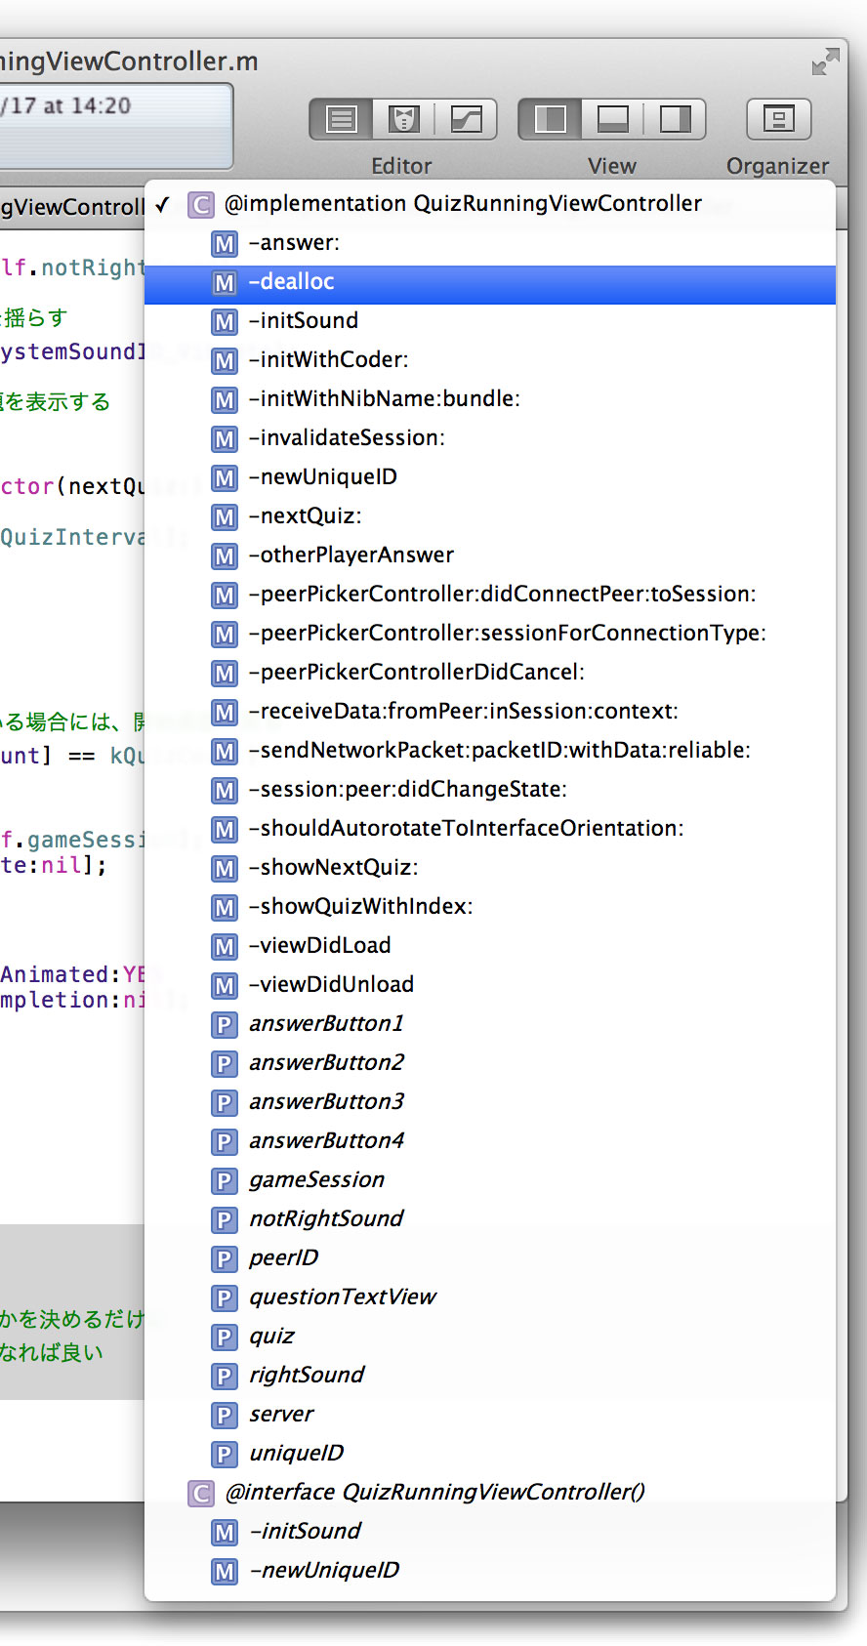This screenshot has width=867, height=1646.
Task: Select the uniqueID property
Action: pyautogui.click(x=490, y=1454)
